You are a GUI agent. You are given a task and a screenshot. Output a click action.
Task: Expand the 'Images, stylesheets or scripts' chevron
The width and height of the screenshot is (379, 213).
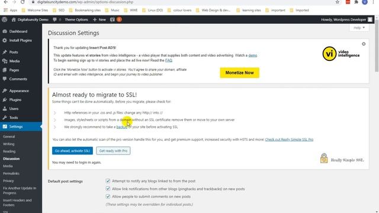tap(55, 120)
